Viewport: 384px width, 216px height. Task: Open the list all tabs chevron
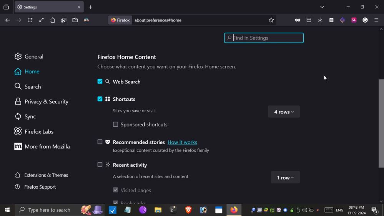pos(322,7)
